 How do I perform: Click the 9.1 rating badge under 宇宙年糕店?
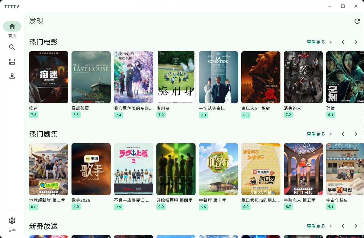331,207
